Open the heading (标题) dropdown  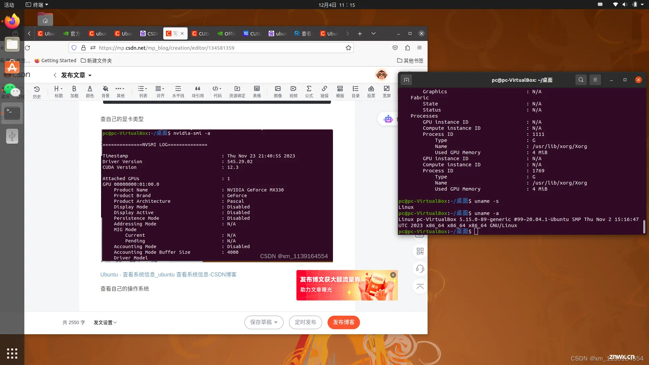coord(58,92)
